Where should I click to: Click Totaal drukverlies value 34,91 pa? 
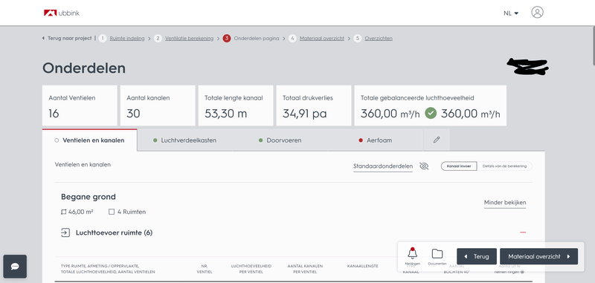pyautogui.click(x=305, y=114)
